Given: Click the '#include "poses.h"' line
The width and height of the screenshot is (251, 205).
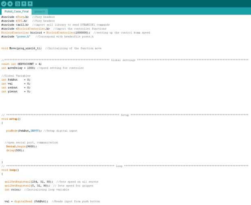Looking at the screenshot, I should pyautogui.click(x=47, y=36).
